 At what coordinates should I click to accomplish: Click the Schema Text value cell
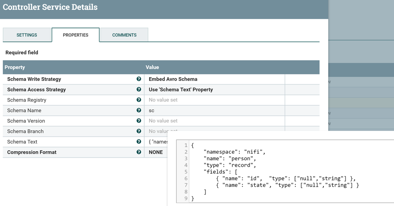tap(157, 142)
